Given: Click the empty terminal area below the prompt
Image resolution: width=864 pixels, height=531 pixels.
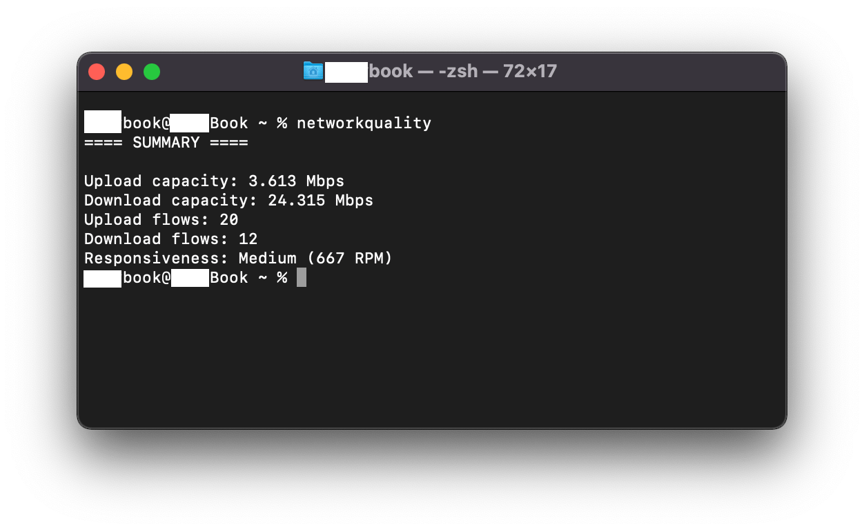Looking at the screenshot, I should (x=431, y=355).
